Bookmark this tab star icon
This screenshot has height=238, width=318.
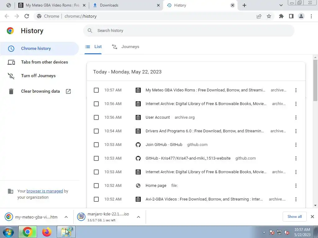pos(269,16)
